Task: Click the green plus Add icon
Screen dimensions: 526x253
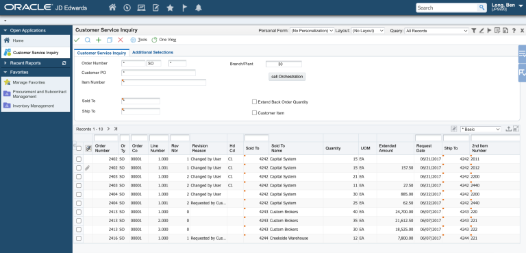Action: (99, 40)
